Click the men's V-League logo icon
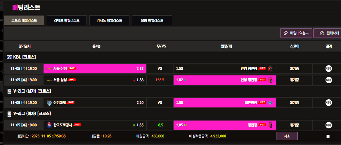Image resolution: width=341 pixels, height=145 pixels. 9,91
